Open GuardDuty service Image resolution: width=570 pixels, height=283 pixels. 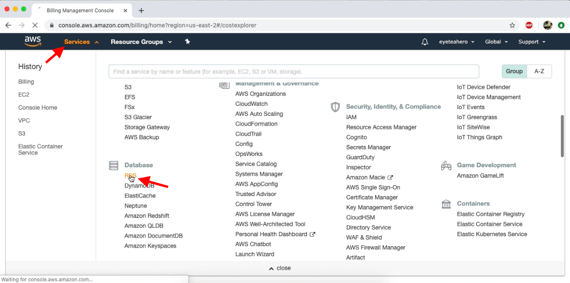[x=360, y=157]
